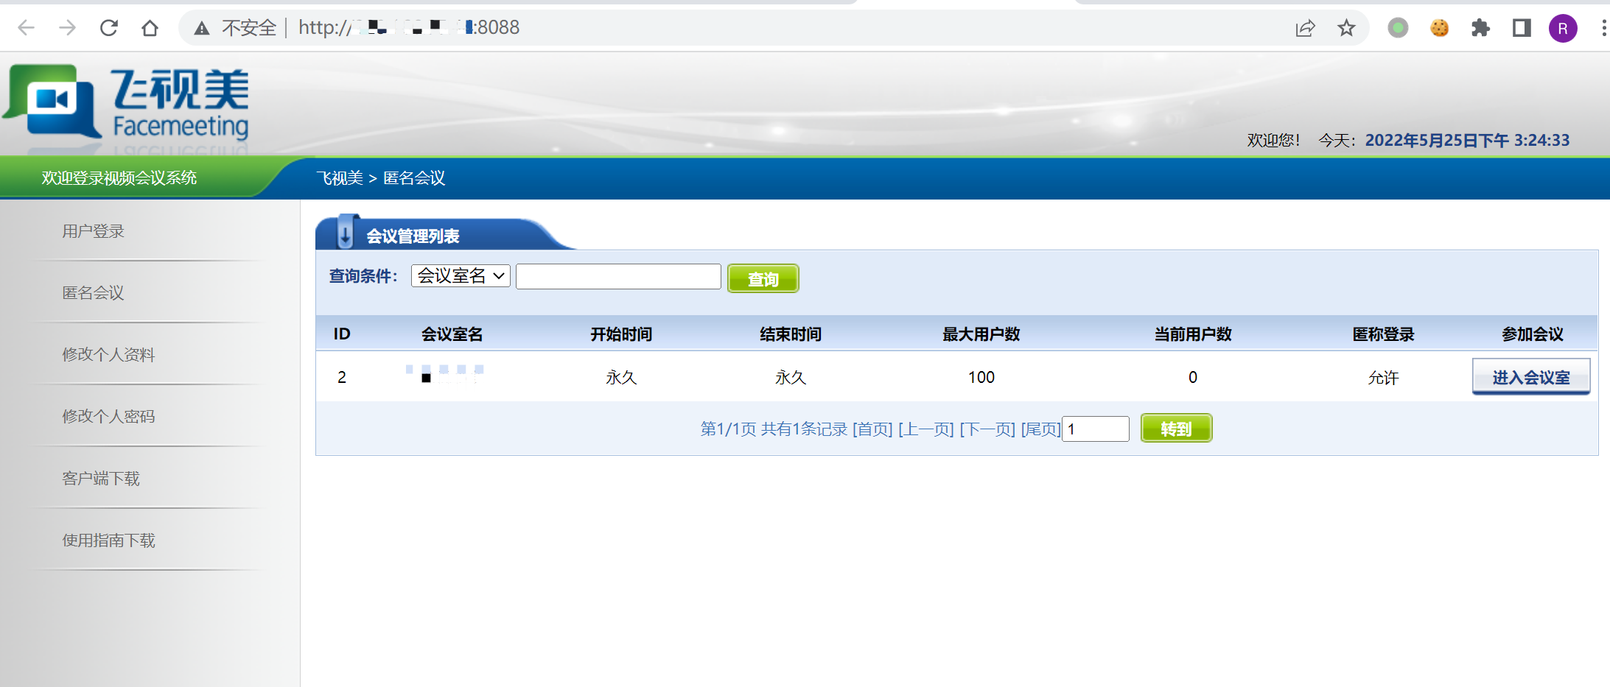This screenshot has height=687, width=1610.
Task: Click the share page icon
Action: [1305, 28]
